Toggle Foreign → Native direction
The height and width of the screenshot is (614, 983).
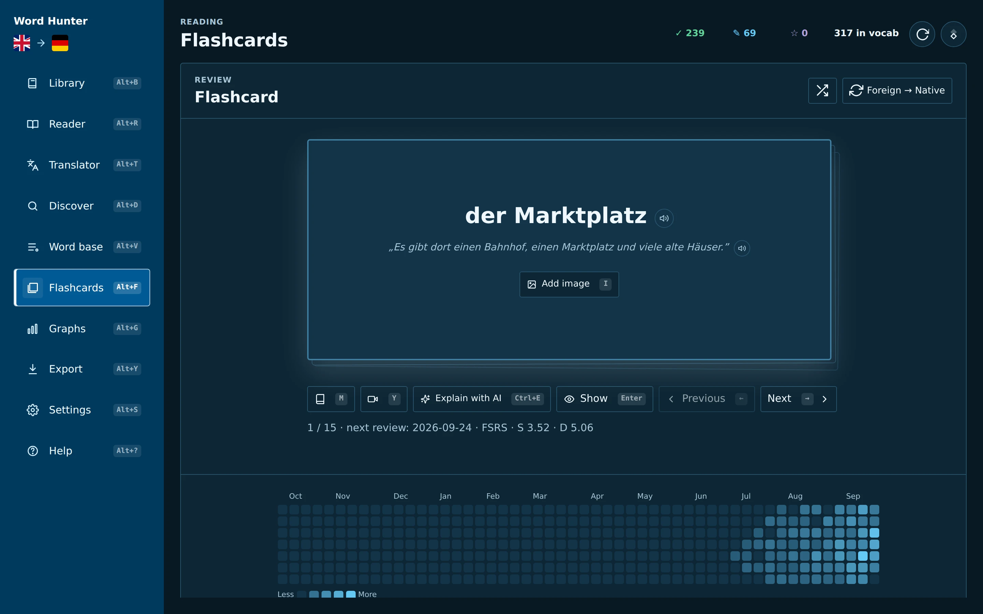coord(897,90)
